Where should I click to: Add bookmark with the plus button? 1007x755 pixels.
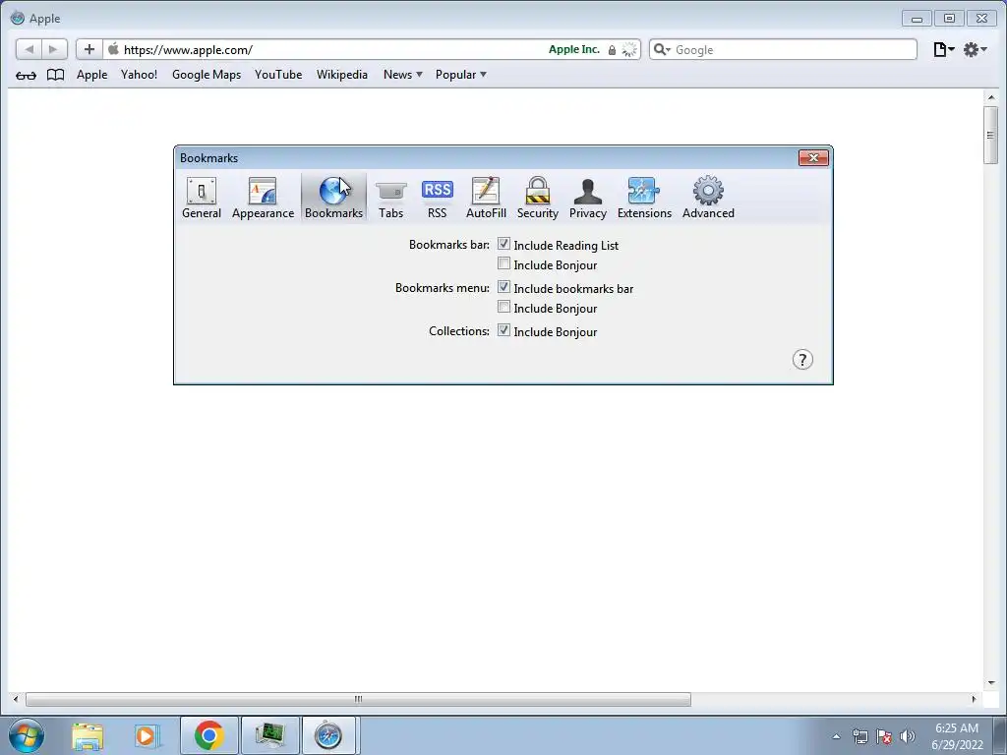pyautogui.click(x=89, y=49)
